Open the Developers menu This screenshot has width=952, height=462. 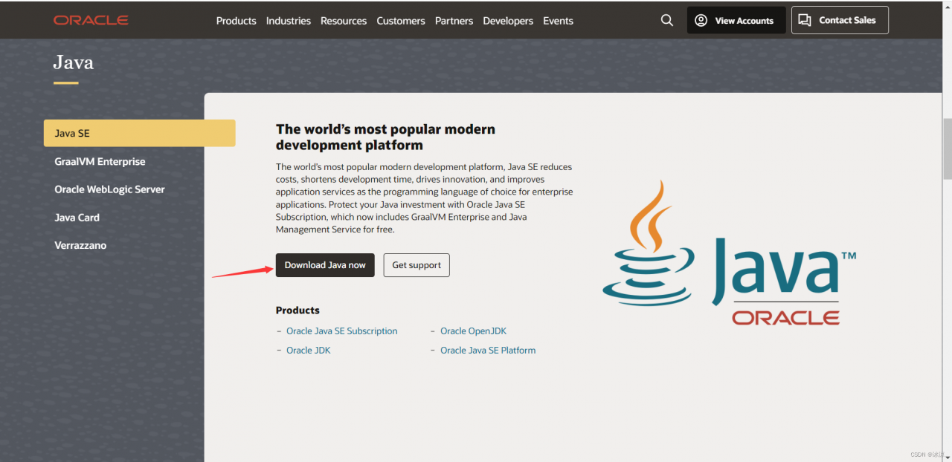click(508, 21)
